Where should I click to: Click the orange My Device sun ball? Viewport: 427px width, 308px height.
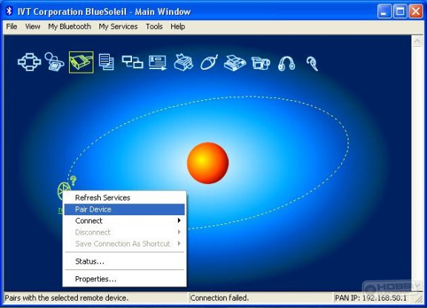click(x=208, y=163)
